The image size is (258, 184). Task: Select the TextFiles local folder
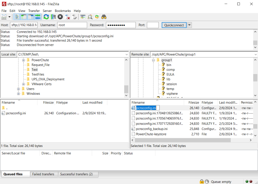(x=38, y=74)
